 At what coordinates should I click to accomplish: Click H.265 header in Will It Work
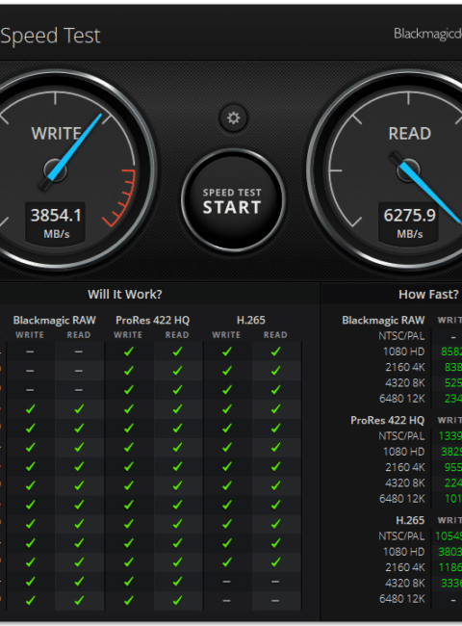click(x=250, y=320)
